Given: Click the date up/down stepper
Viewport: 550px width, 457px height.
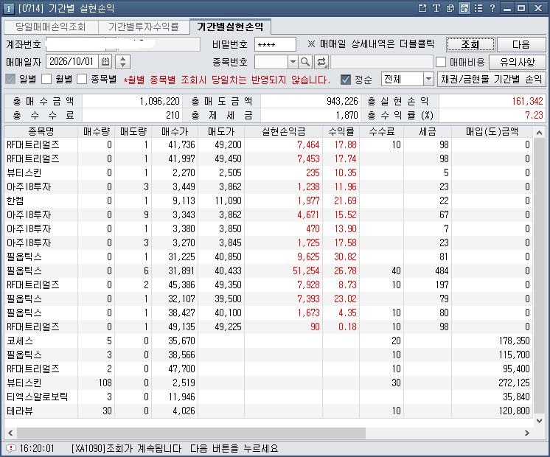Looking at the screenshot, I should 123,62.
